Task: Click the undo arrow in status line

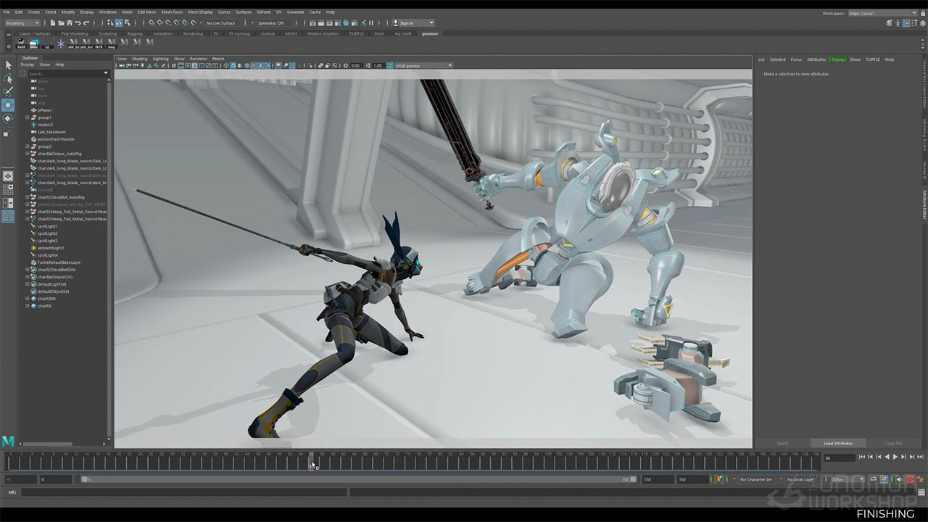Action: coord(78,23)
